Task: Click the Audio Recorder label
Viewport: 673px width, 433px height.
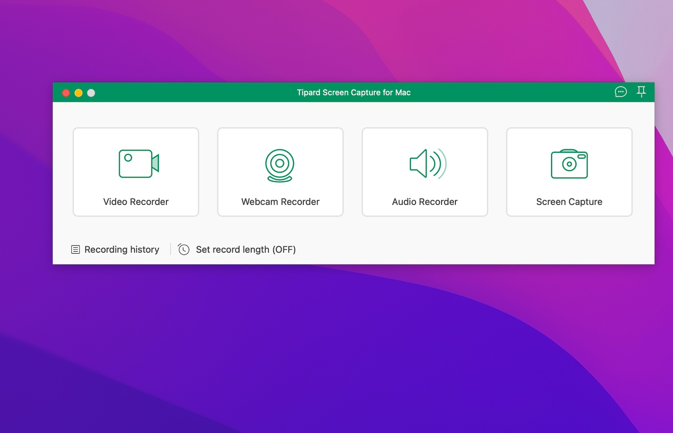Action: point(424,202)
